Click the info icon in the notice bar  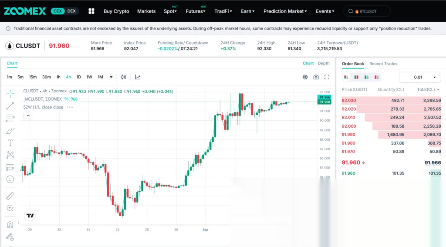[8, 28]
